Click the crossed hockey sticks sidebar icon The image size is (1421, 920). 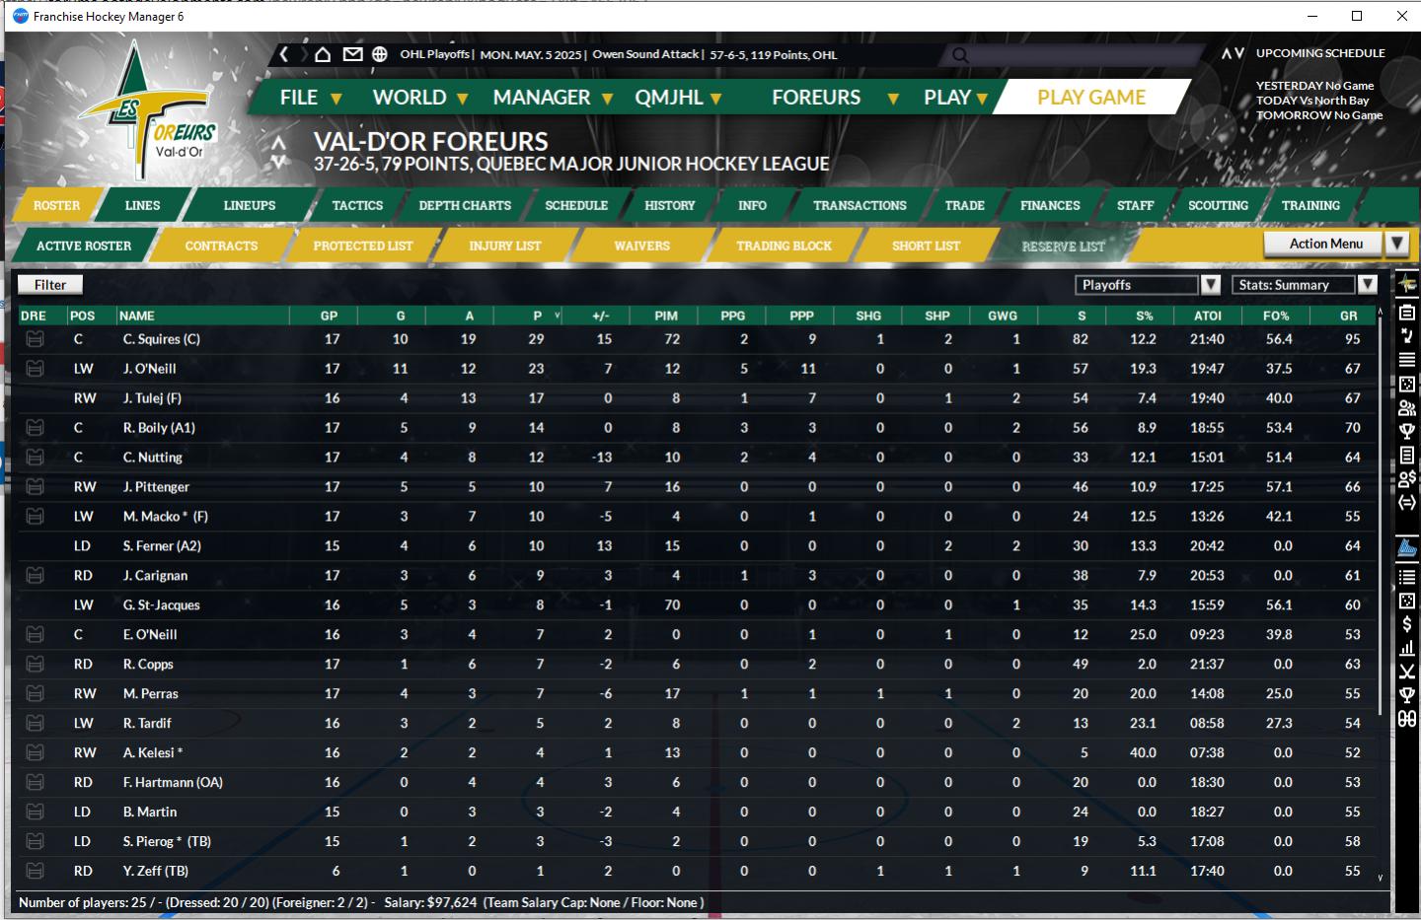1407,672
